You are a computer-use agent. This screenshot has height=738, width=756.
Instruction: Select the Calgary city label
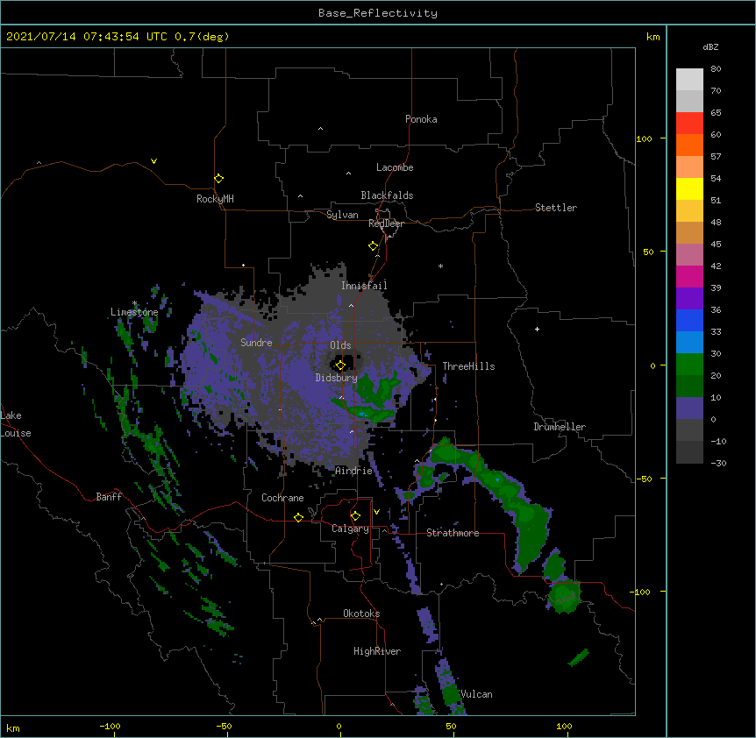(350, 529)
